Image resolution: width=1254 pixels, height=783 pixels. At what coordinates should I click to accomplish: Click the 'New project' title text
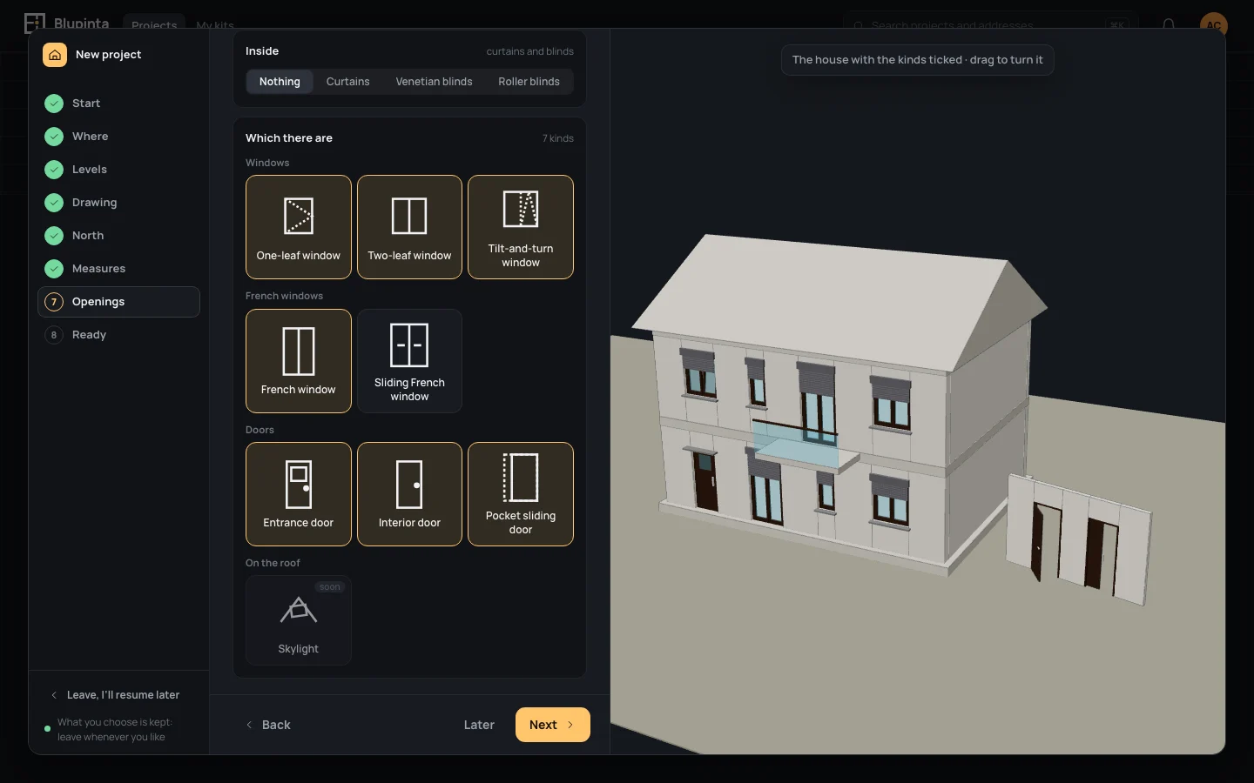pyautogui.click(x=108, y=55)
